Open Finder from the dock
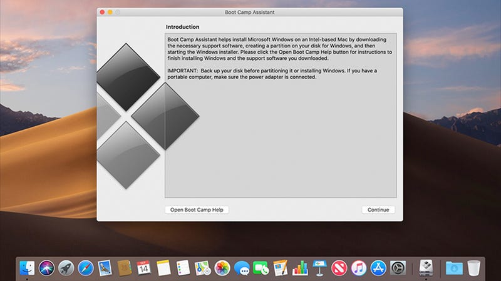The height and width of the screenshot is (281, 501). point(27,268)
